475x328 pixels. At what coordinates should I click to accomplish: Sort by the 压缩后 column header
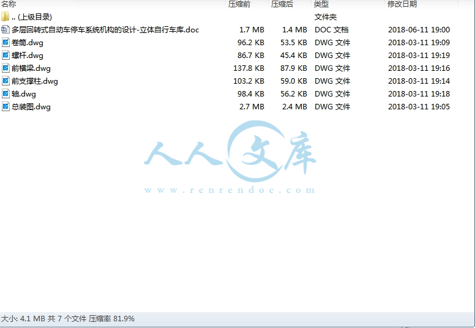point(282,4)
